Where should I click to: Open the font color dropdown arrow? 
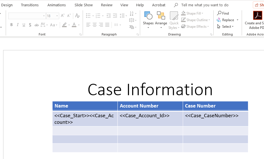79,25
